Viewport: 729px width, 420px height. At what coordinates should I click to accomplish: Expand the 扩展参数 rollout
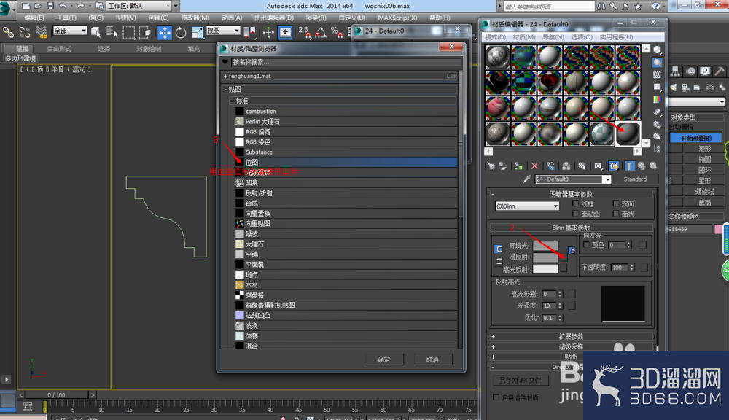click(572, 336)
